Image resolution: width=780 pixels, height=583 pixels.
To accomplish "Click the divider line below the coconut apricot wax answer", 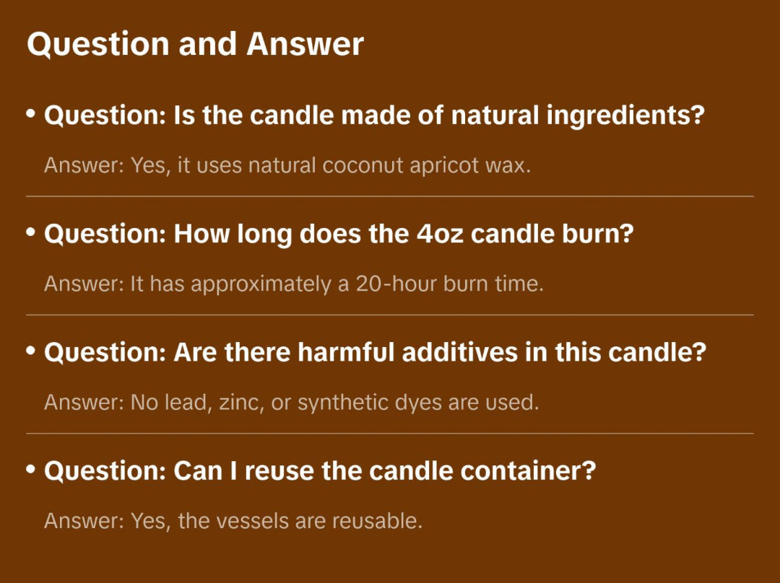I will pyautogui.click(x=390, y=196).
